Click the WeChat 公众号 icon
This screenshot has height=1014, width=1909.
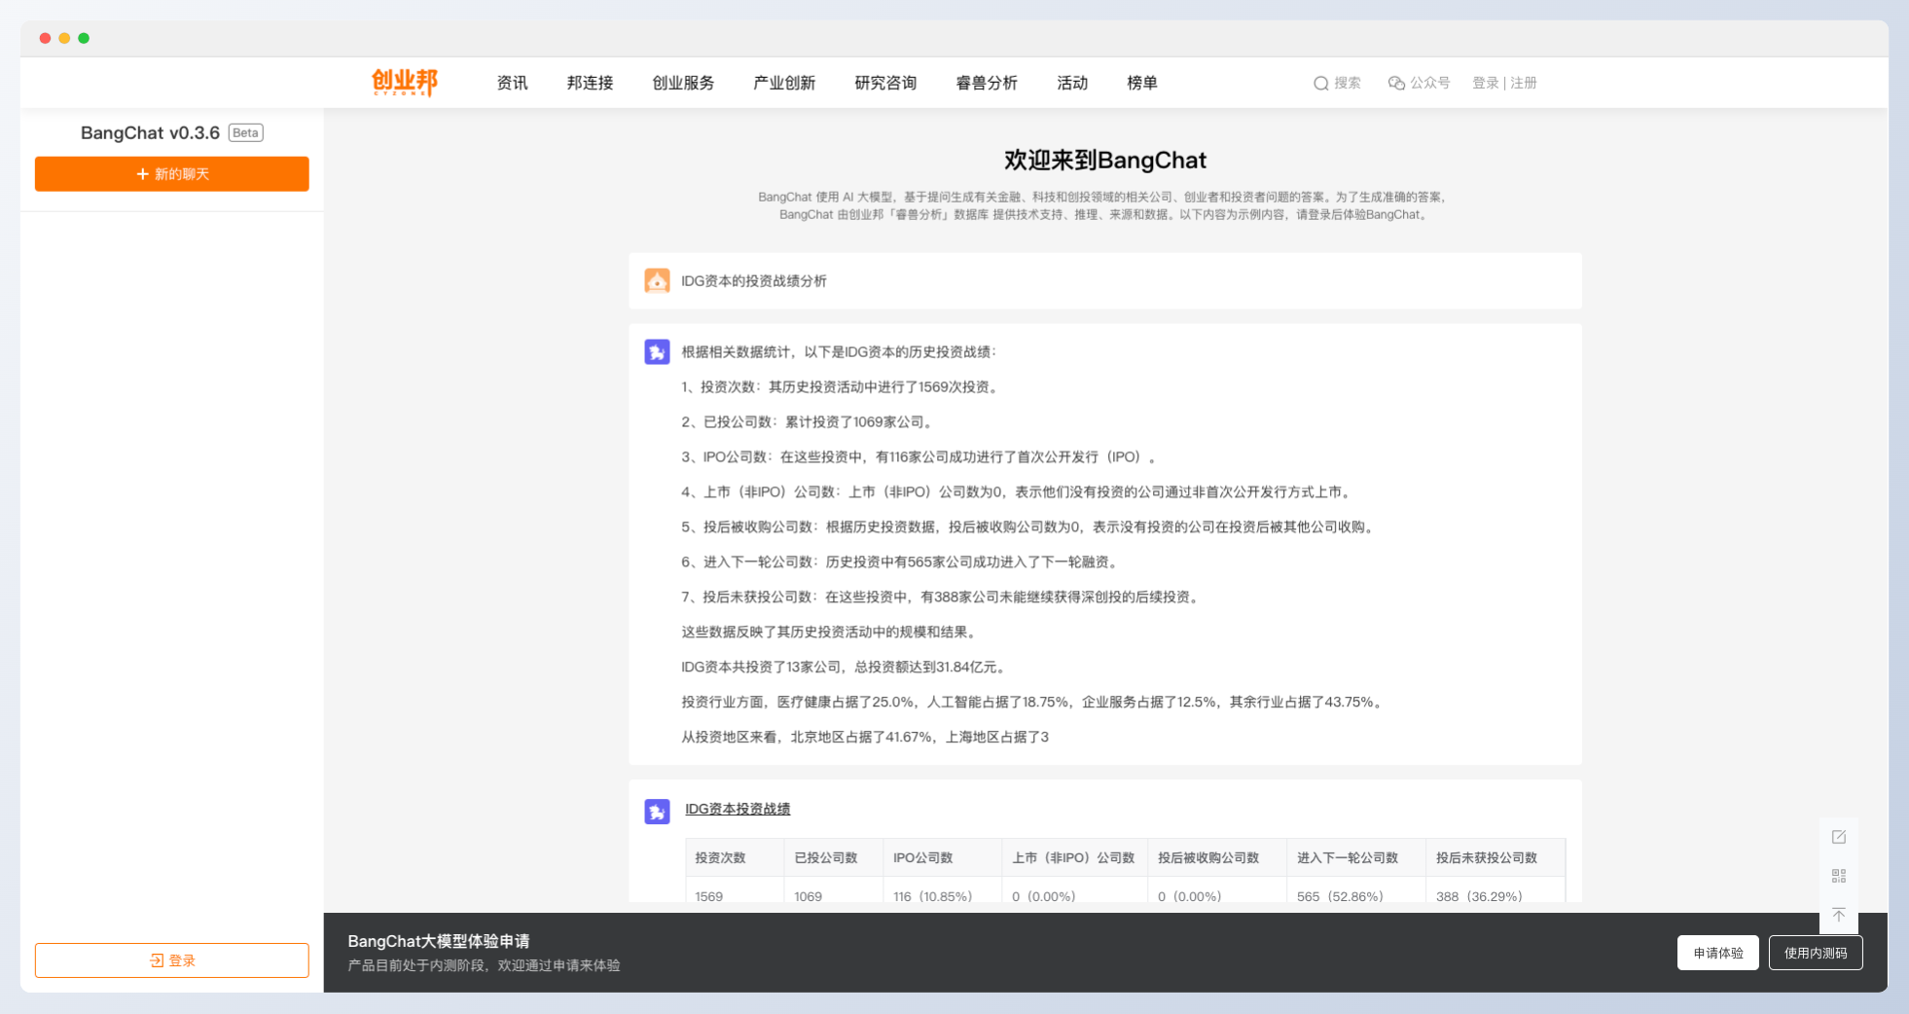1396,84
